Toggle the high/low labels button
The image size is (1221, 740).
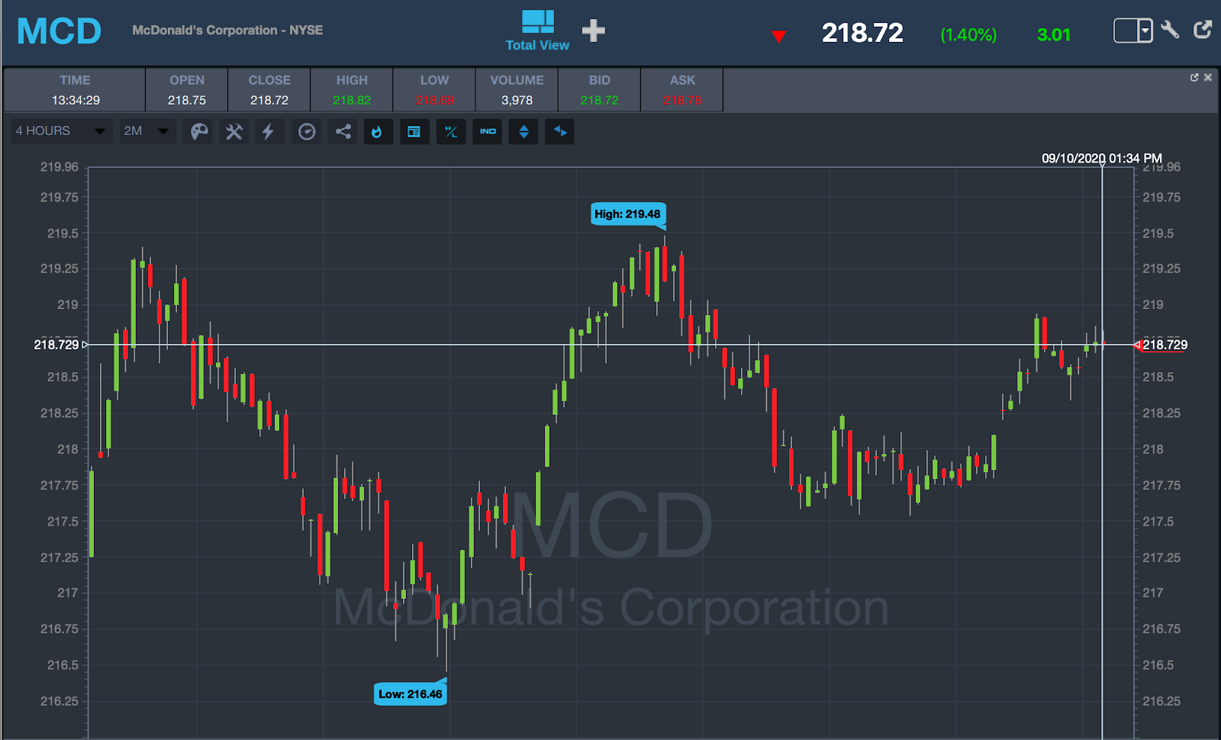[x=451, y=132]
